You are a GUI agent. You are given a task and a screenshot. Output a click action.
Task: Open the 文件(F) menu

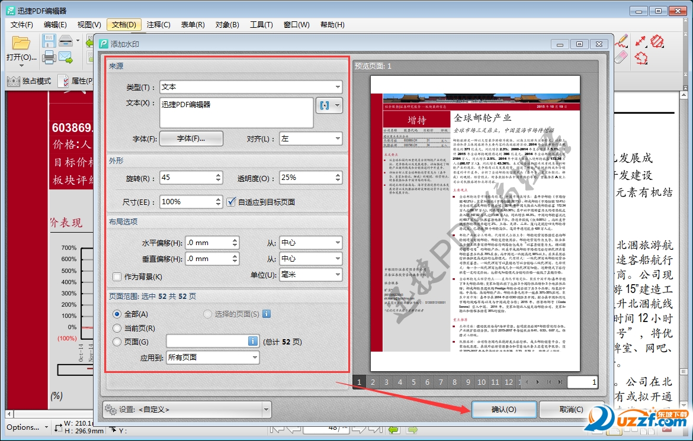tap(22, 25)
